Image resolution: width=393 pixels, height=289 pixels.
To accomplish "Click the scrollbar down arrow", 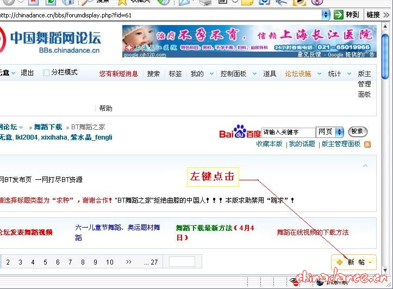I will pos(385,270).
